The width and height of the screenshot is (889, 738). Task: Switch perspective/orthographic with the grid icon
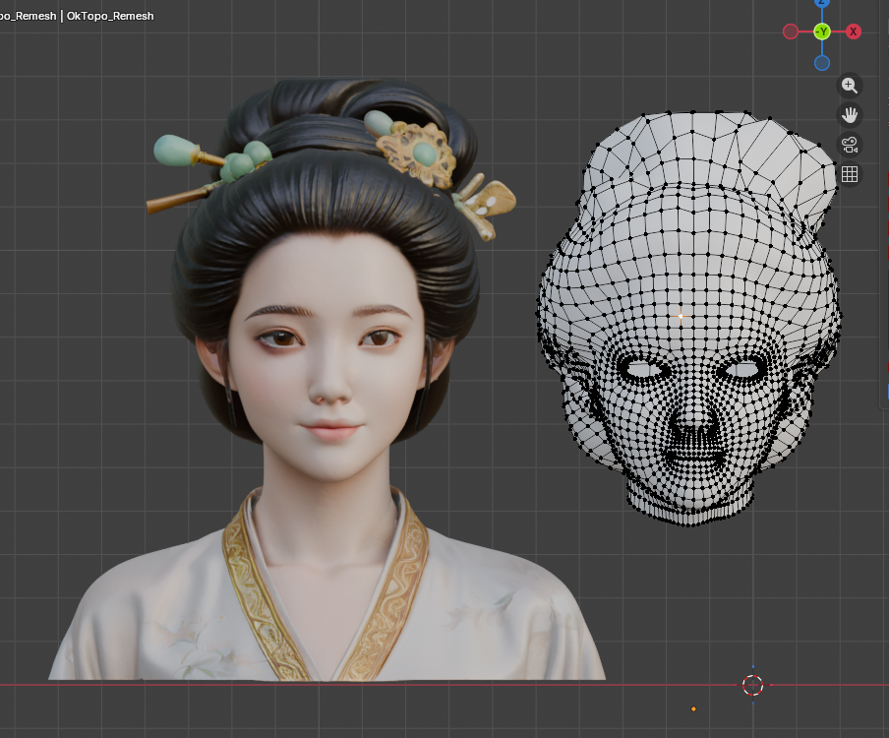tap(850, 174)
